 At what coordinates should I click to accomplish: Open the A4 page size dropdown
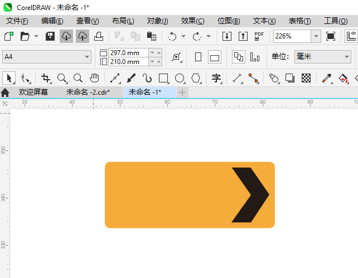pos(47,57)
